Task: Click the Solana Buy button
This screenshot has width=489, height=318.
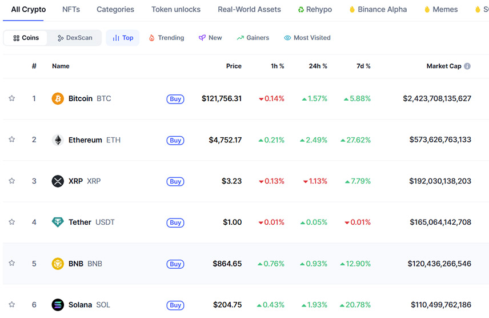Action: coord(175,305)
